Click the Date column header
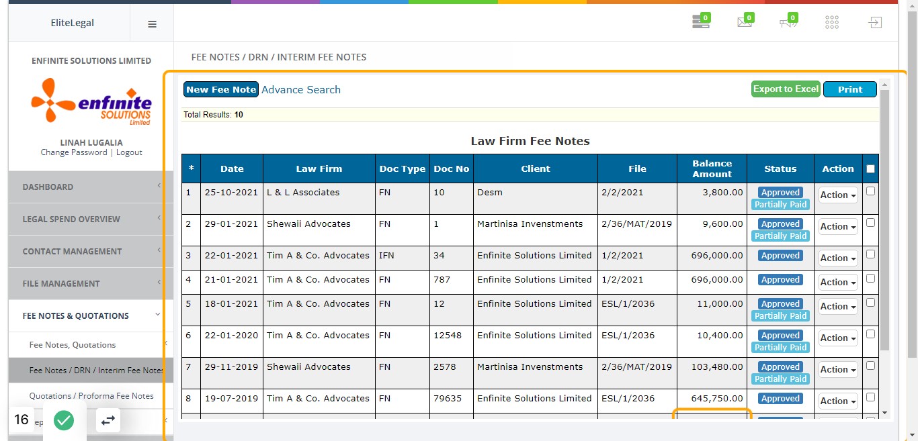 click(x=232, y=168)
